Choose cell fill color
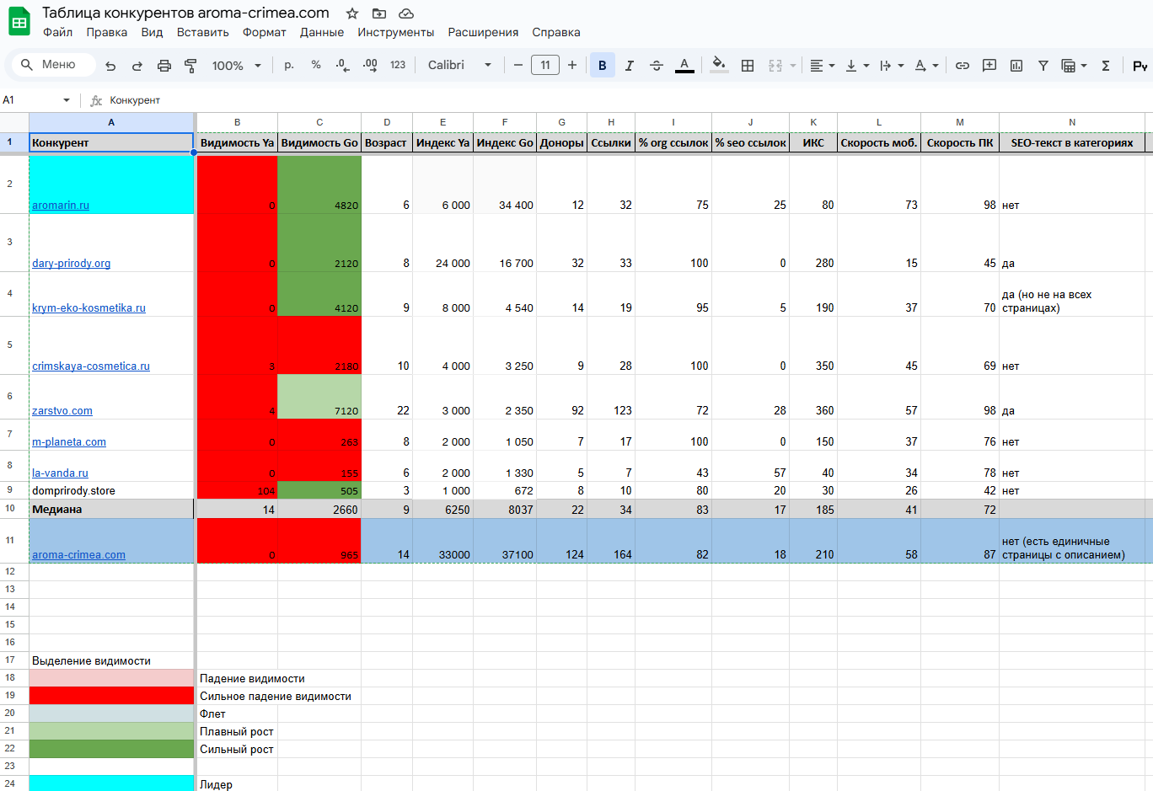 click(719, 65)
